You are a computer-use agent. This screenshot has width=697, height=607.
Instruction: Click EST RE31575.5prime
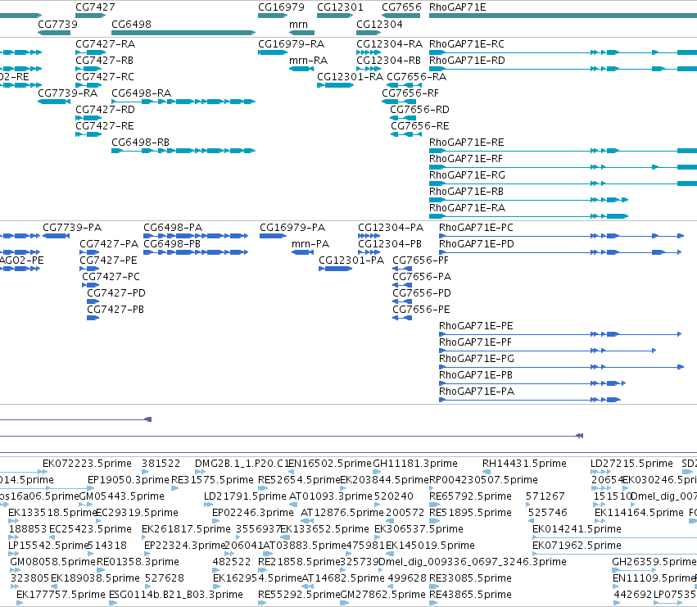click(212, 480)
